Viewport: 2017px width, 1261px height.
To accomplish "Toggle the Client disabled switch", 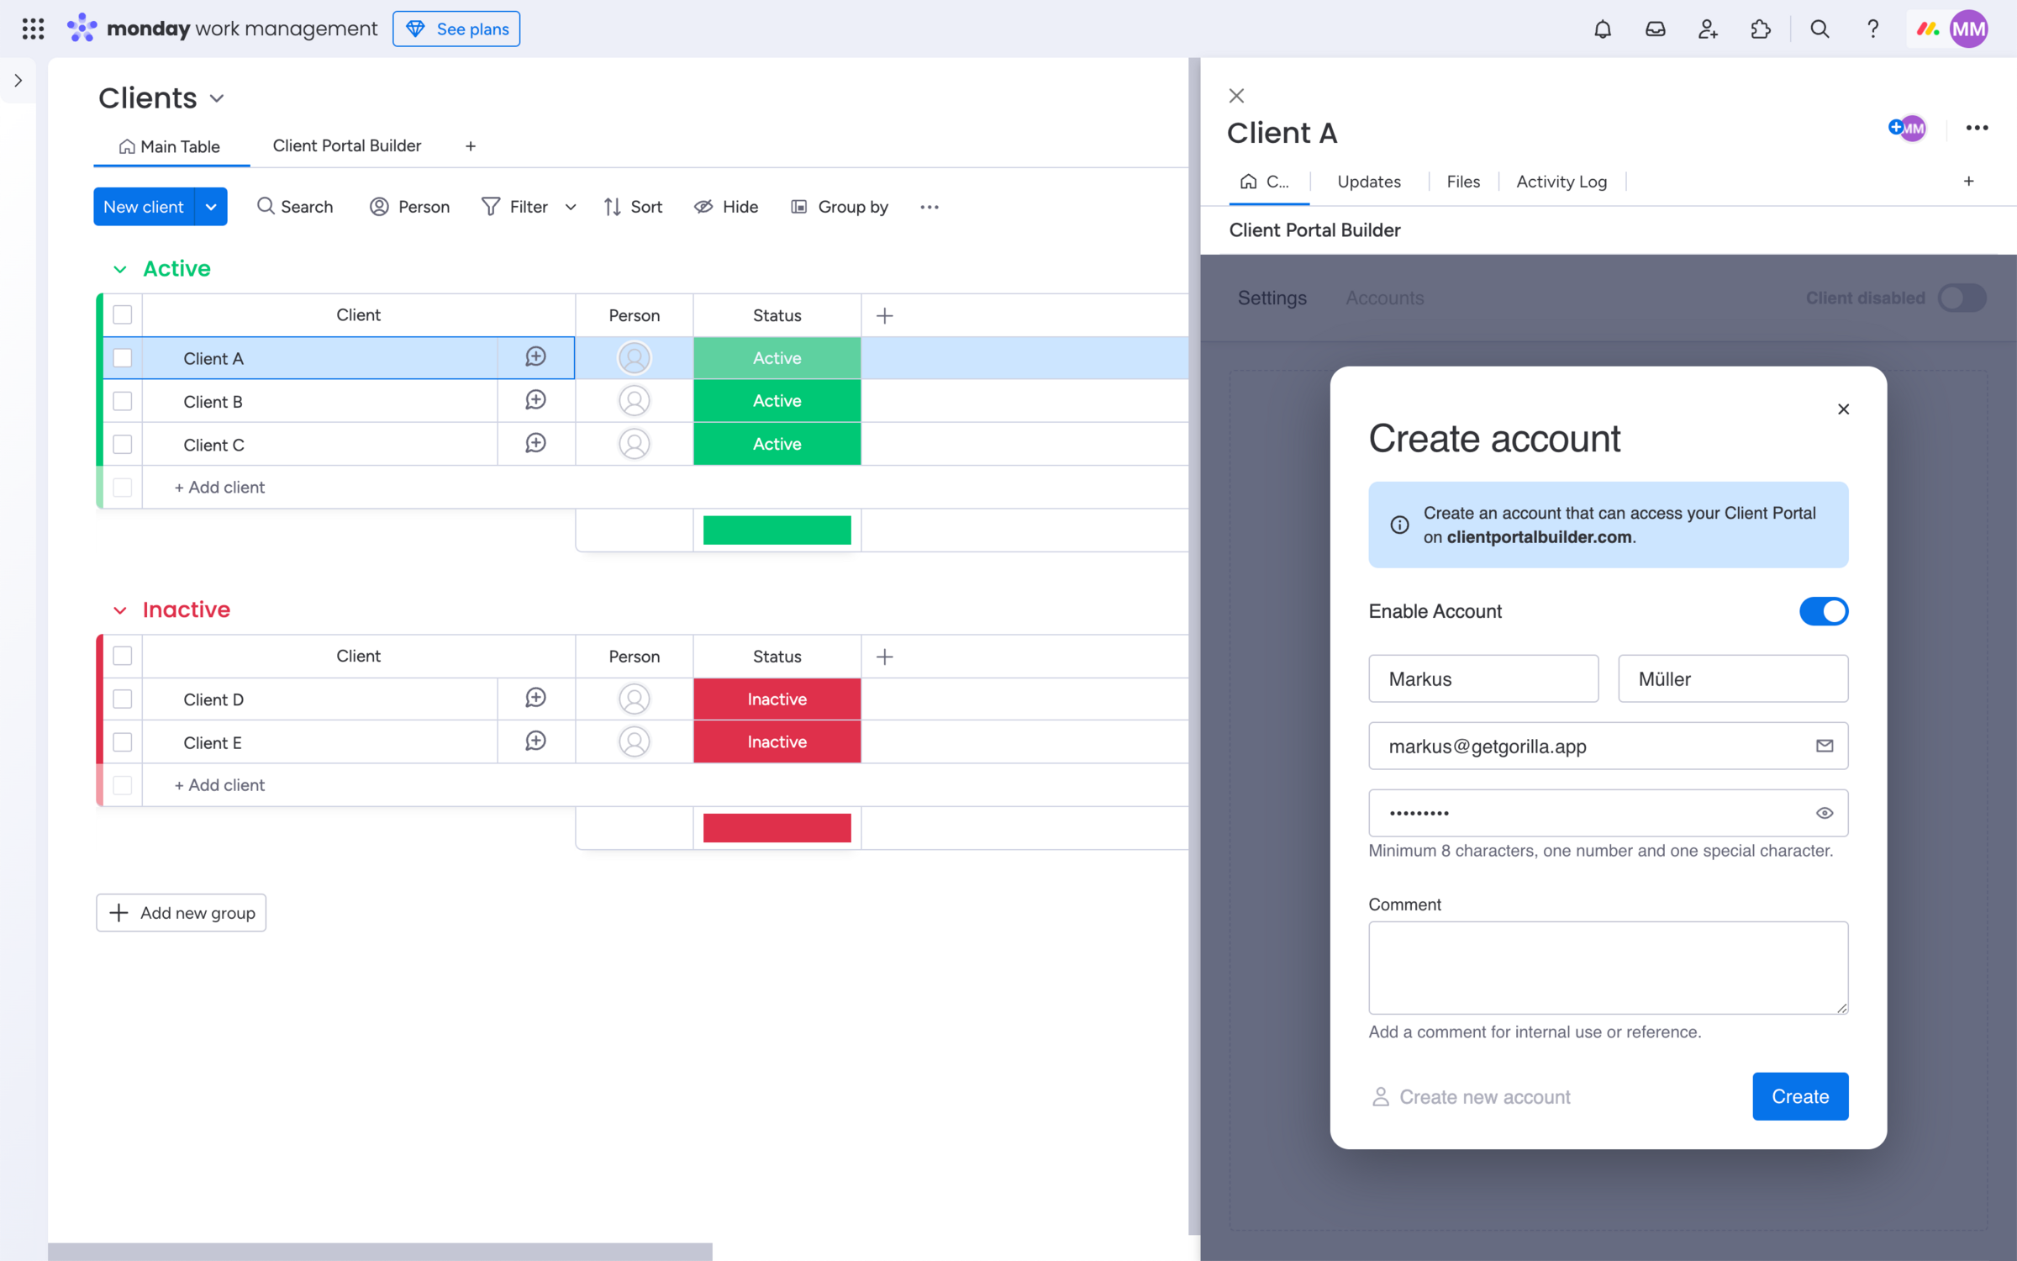I will pyautogui.click(x=1962, y=298).
